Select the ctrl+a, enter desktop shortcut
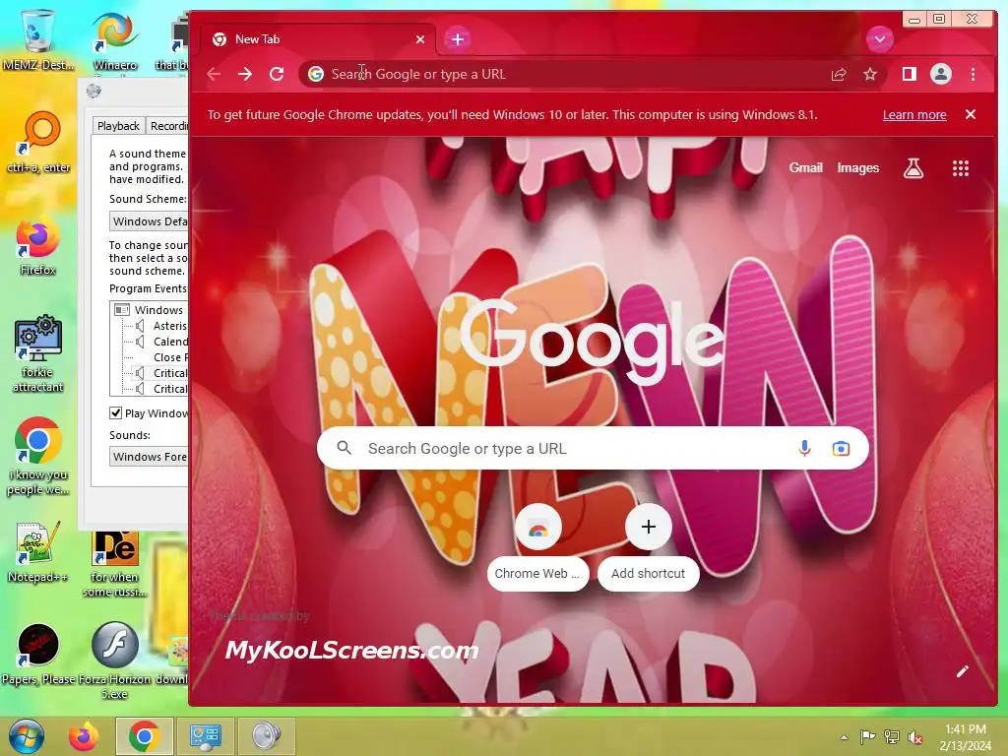The height and width of the screenshot is (756, 1008). tap(38, 143)
